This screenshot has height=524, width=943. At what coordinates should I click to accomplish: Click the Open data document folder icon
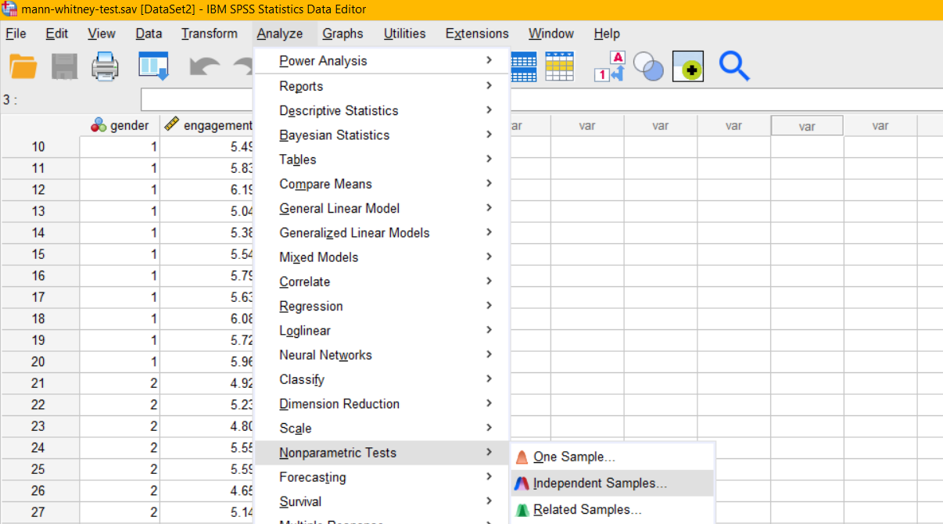[23, 67]
